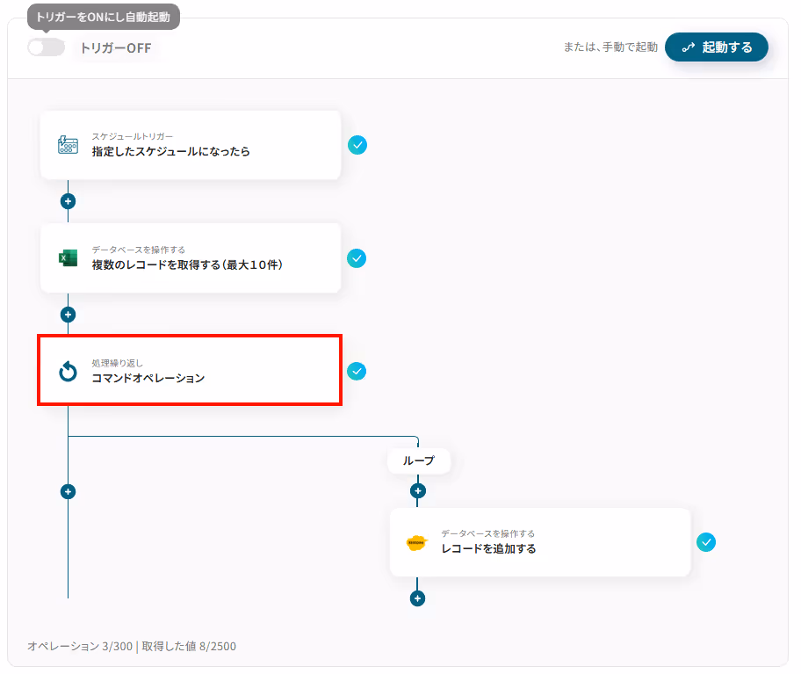Click the checkmark beside レコードを追加する

[x=706, y=542]
